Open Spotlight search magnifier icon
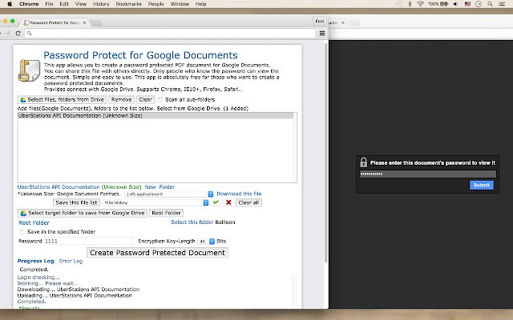Screen dimensions: 513x320 click(x=490, y=4)
